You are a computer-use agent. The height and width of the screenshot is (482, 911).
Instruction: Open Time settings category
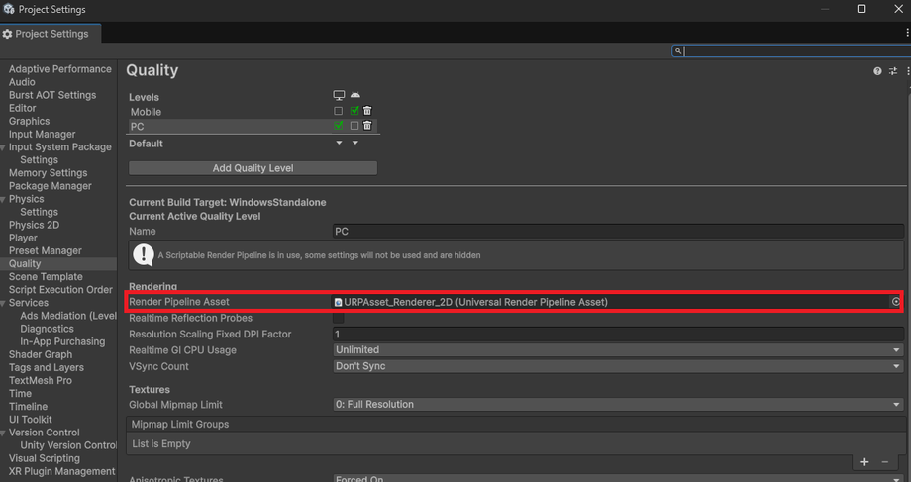coord(20,393)
